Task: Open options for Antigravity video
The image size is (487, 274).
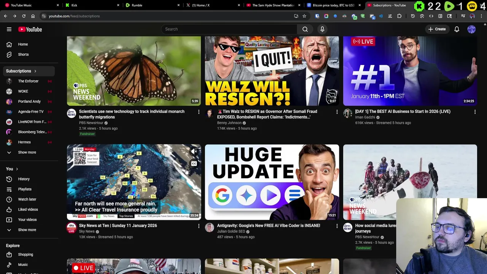Action: [337, 226]
